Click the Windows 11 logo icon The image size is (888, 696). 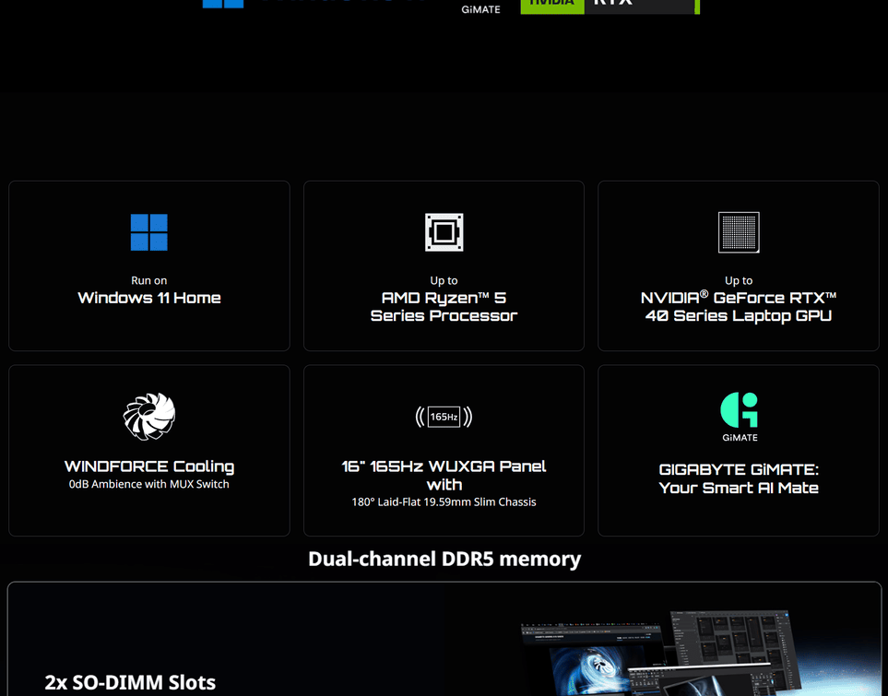coord(149,232)
